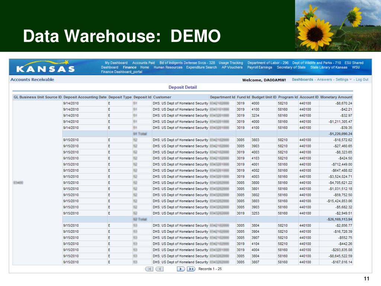Go to the Home tab
Viewport: 381px width, 286px height.
145,67
